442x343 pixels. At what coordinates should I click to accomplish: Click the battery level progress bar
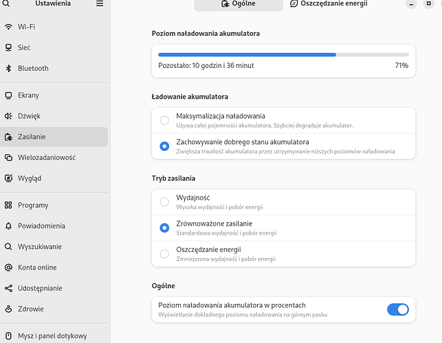pyautogui.click(x=284, y=55)
